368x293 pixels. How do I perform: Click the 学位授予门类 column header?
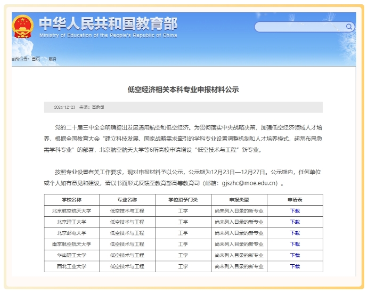tap(183, 200)
